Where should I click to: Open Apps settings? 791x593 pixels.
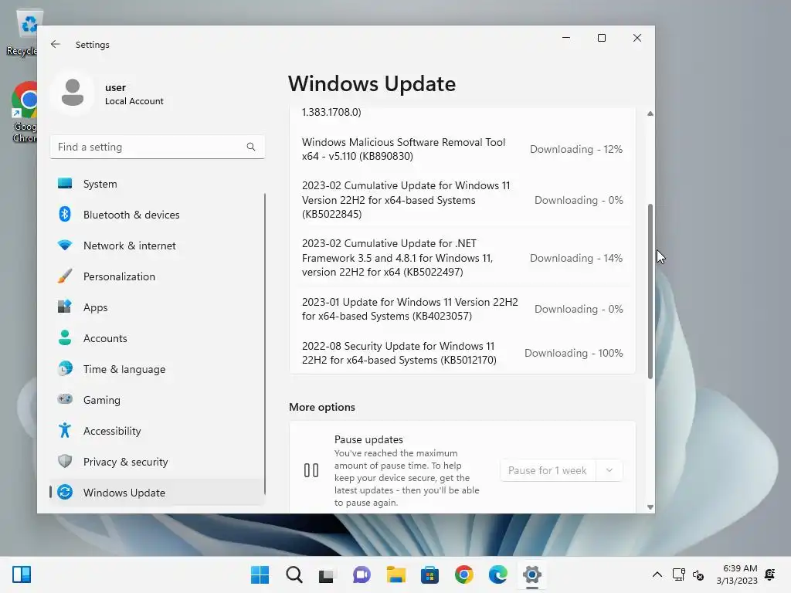click(158, 307)
